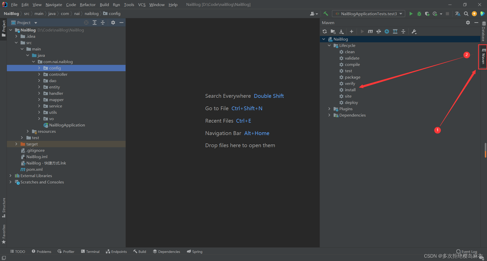Open the VCS menu
This screenshot has height=261, width=487.
click(142, 5)
